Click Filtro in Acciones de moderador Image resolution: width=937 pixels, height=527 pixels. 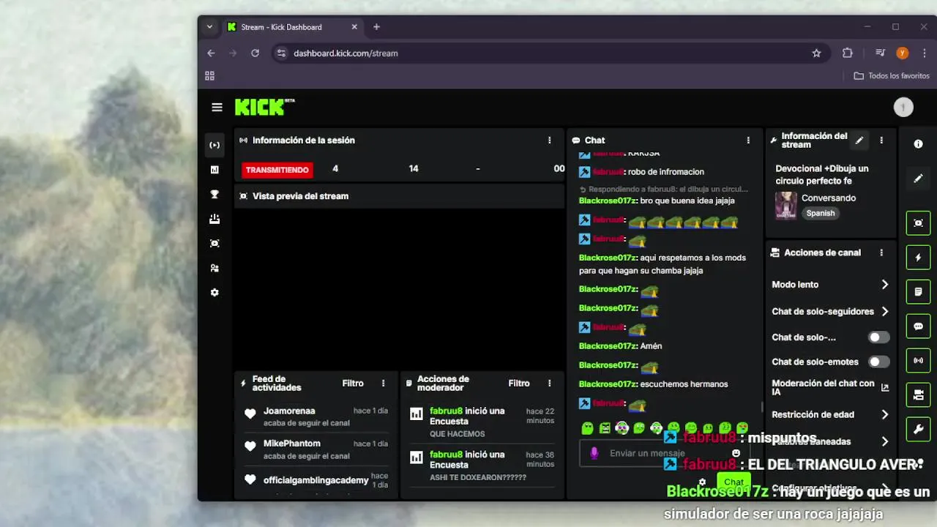click(519, 384)
